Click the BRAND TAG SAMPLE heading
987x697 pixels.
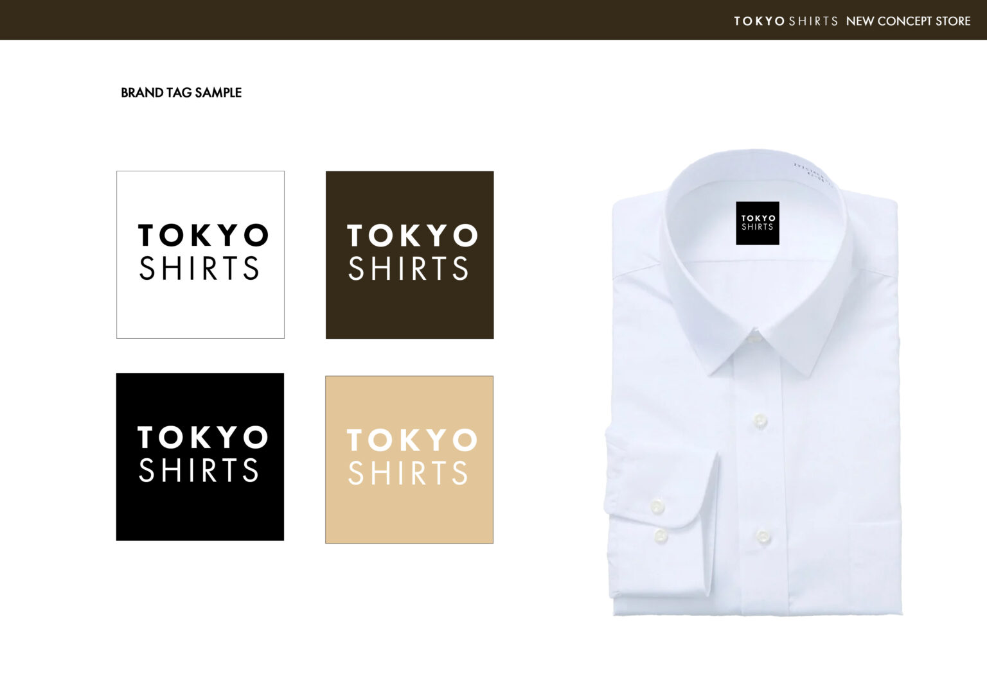tap(181, 92)
